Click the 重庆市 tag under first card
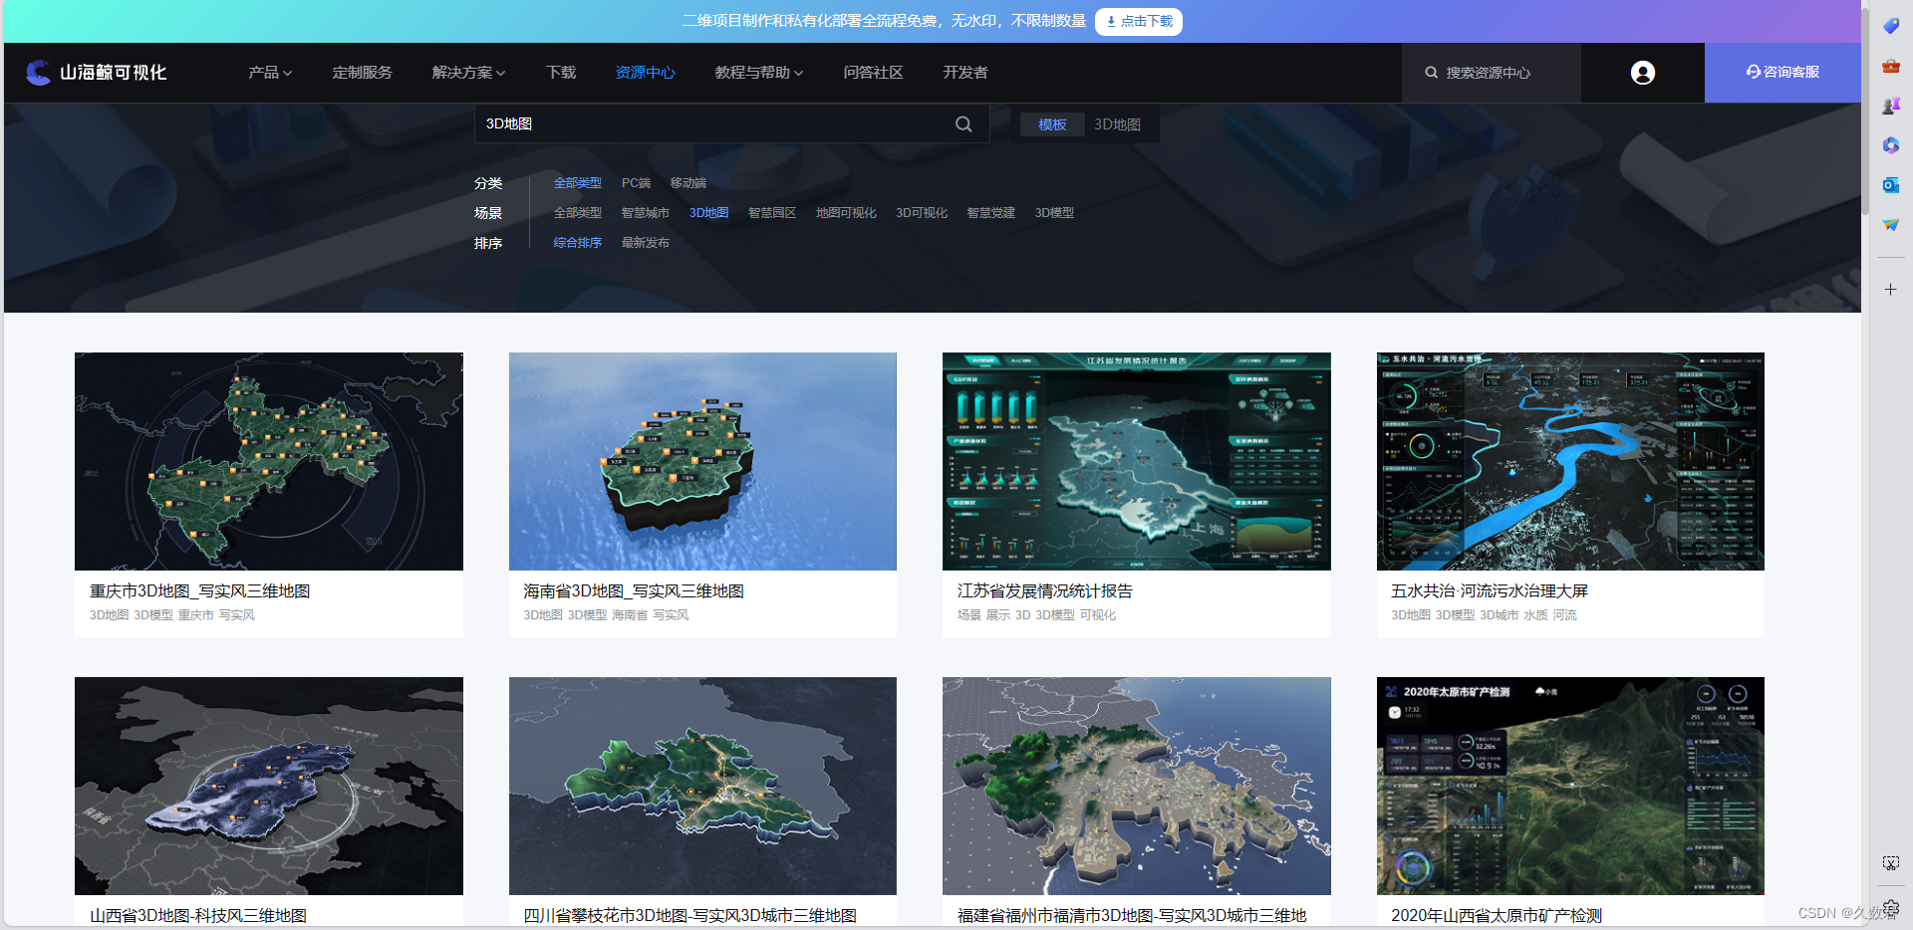 196,615
